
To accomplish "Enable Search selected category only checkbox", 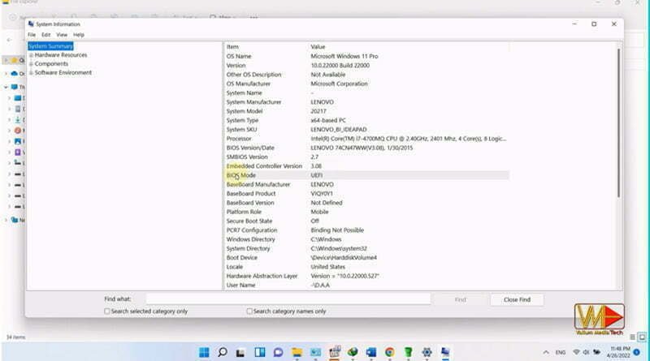I will click(x=107, y=312).
